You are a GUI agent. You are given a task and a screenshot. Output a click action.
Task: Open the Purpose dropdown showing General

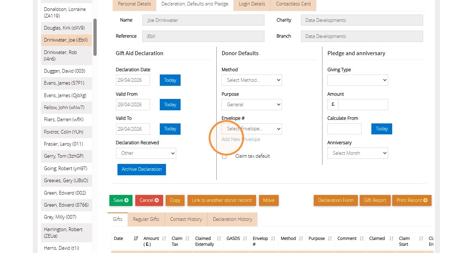252,104
